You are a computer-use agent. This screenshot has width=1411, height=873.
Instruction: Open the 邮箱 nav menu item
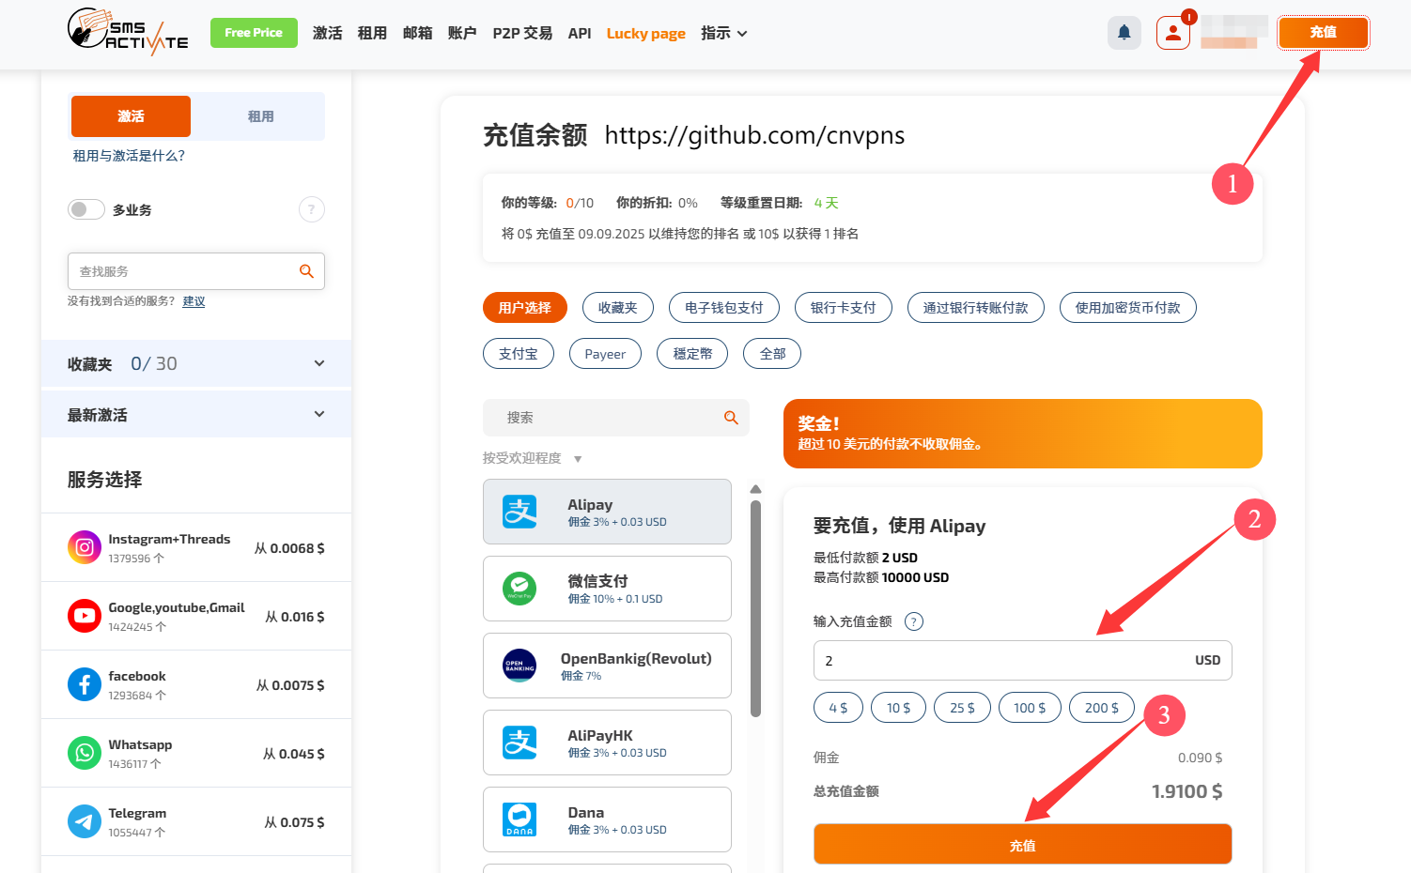418,33
